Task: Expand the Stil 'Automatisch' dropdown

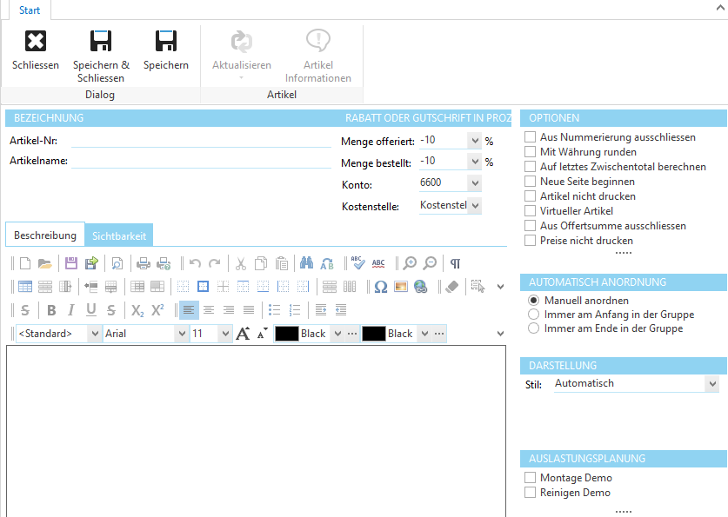Action: pos(713,383)
